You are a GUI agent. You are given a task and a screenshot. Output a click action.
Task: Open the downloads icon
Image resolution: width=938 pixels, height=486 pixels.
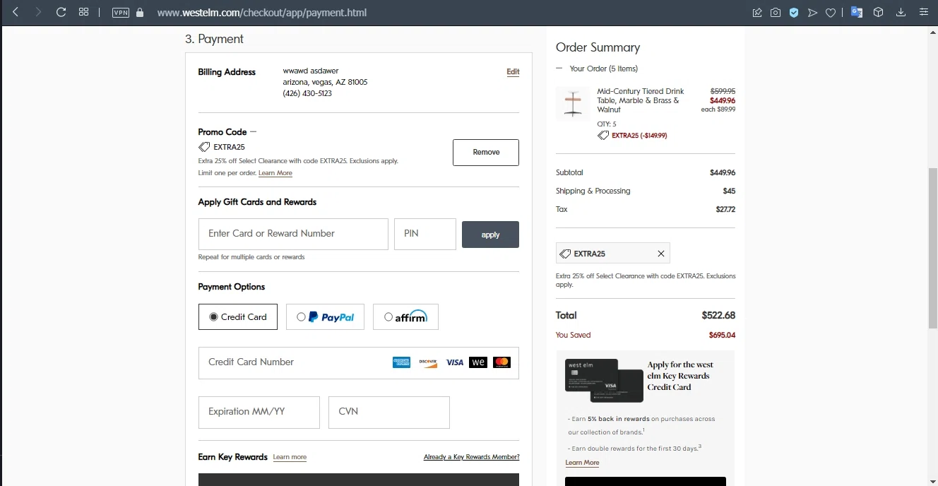coord(901,12)
